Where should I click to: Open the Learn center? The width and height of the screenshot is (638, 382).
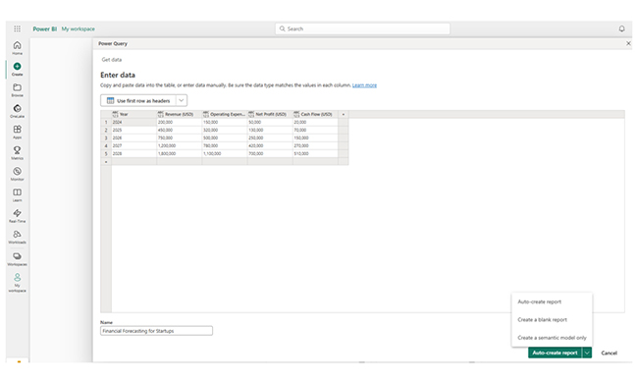tap(17, 194)
